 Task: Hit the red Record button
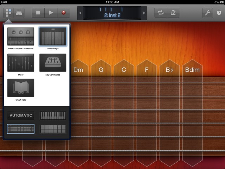point(64,13)
